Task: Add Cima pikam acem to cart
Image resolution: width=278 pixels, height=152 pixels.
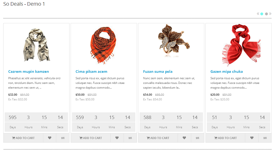Action: pyautogui.click(x=91, y=138)
